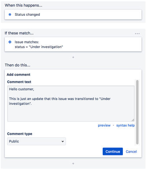Viewport: 146px width, 170px height.
Task: Select the Status changed trigger card
Action: click(73, 15)
